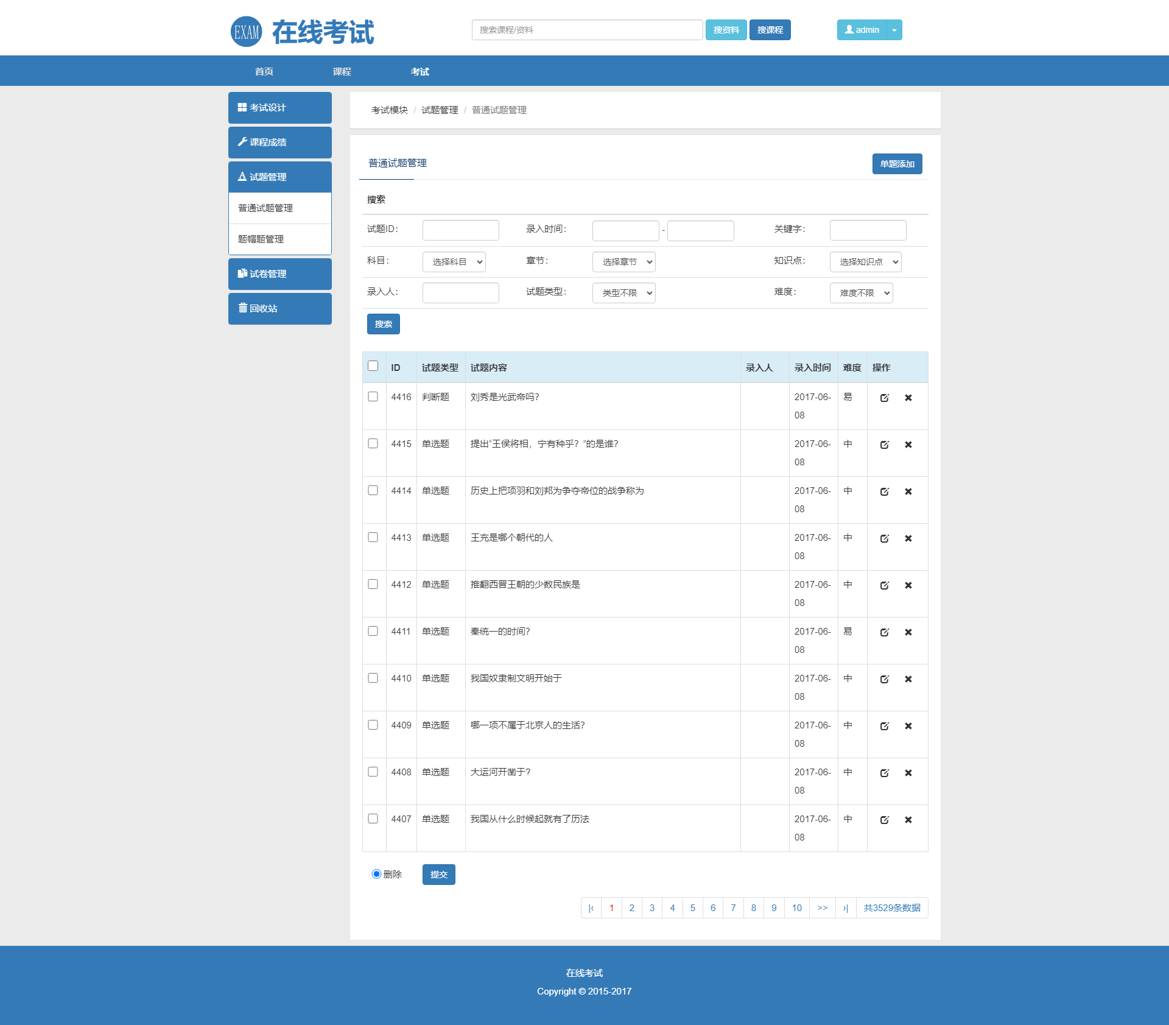1169x1025 pixels.
Task: Go to the 课程 navigation tab
Action: (x=342, y=71)
